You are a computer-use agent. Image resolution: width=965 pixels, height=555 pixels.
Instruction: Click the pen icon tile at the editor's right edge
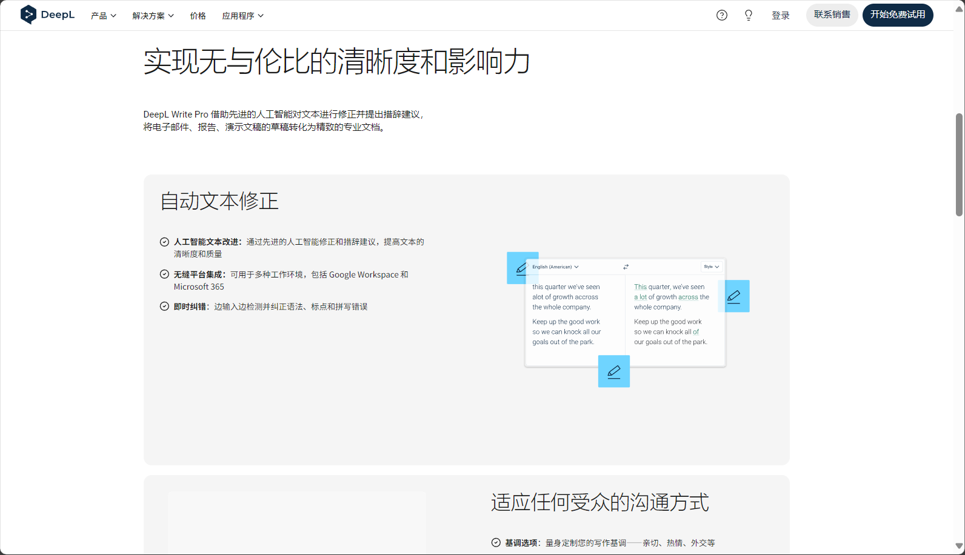(x=734, y=296)
